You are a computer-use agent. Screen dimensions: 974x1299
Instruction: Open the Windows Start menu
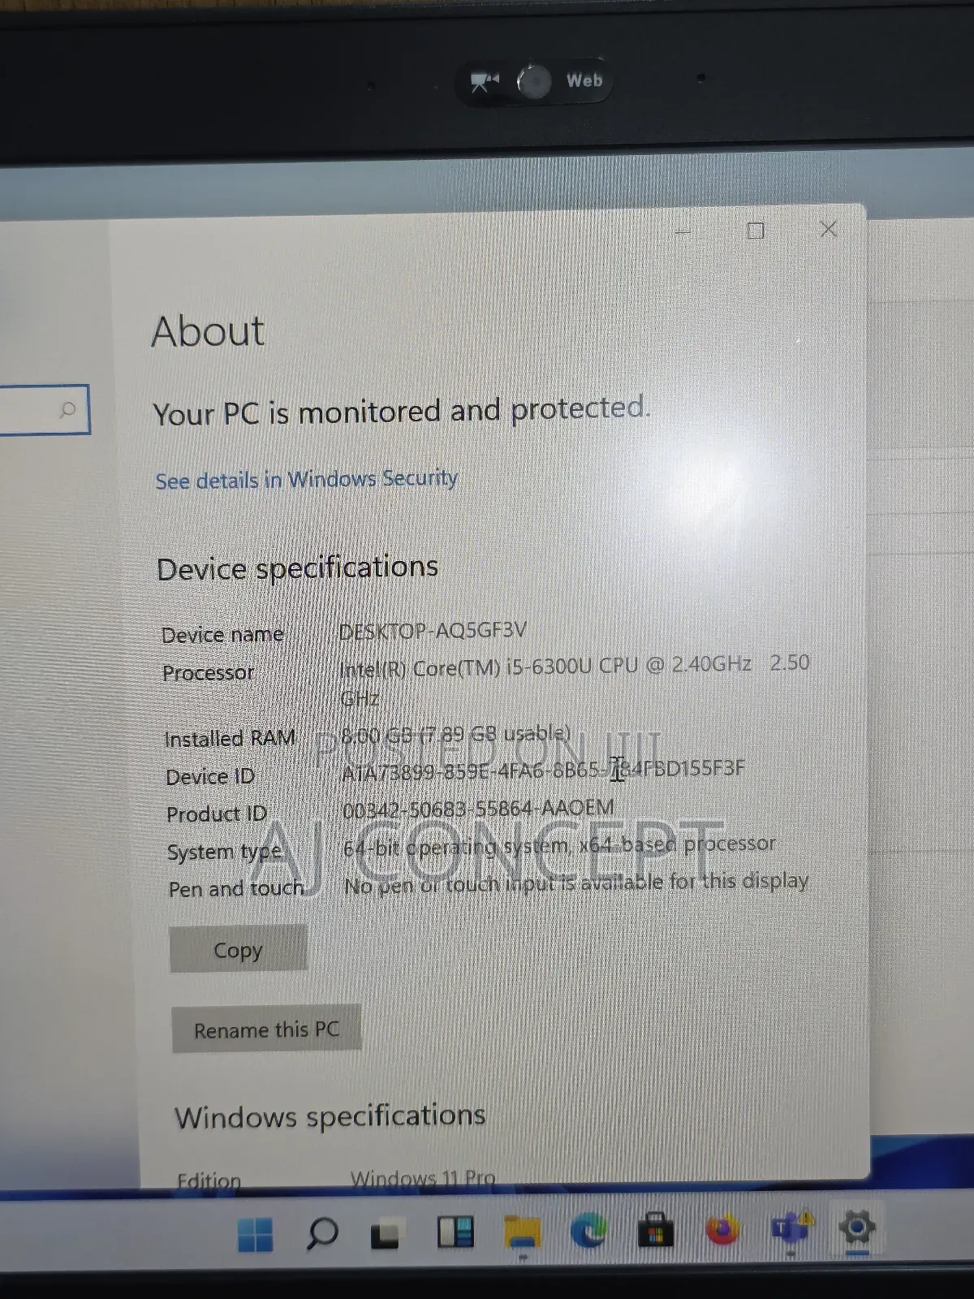coord(256,1235)
